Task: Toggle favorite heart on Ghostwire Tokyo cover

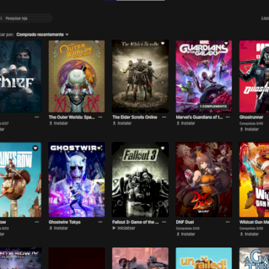Action: tap(99, 148)
